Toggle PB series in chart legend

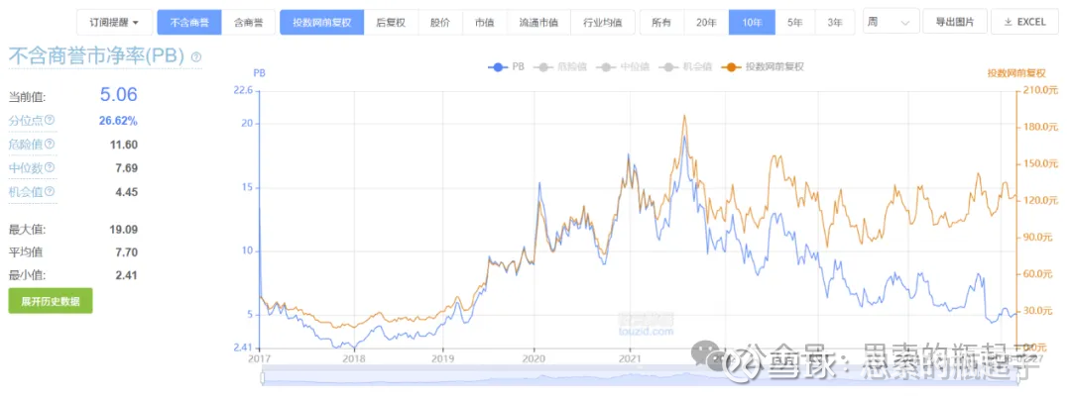tap(507, 67)
